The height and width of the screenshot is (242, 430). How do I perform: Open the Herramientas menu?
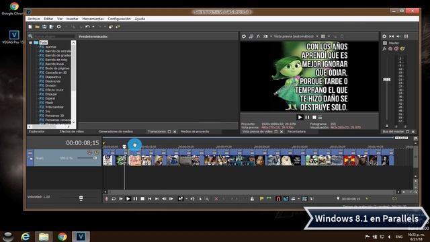pos(93,19)
